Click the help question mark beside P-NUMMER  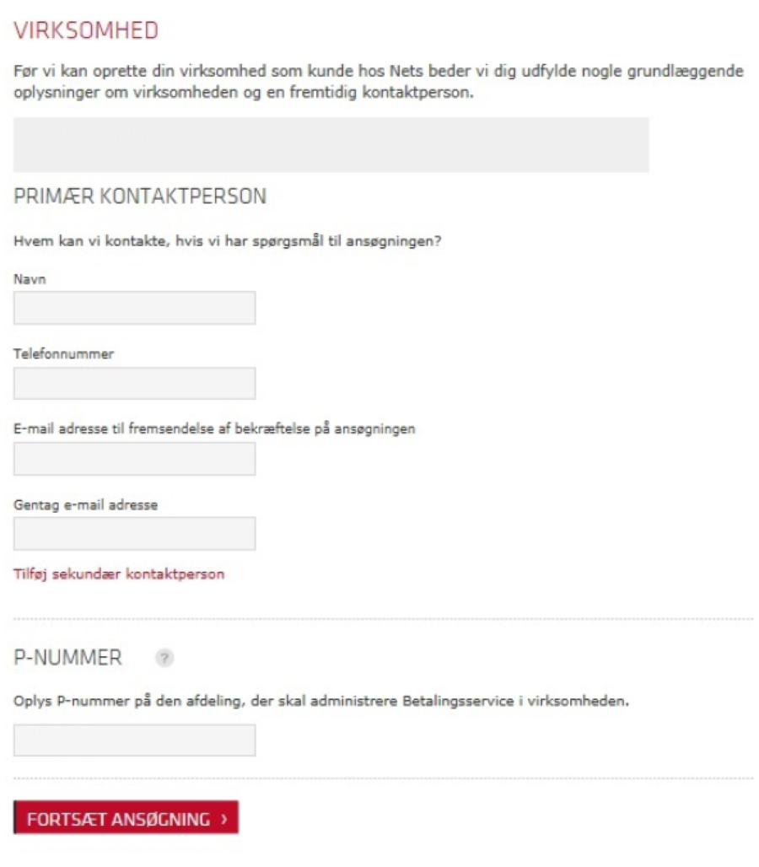[165, 659]
